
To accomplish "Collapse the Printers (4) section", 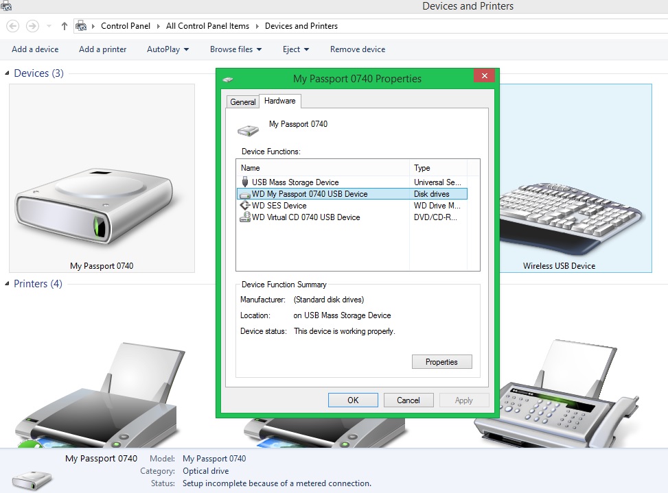I will pos(8,284).
